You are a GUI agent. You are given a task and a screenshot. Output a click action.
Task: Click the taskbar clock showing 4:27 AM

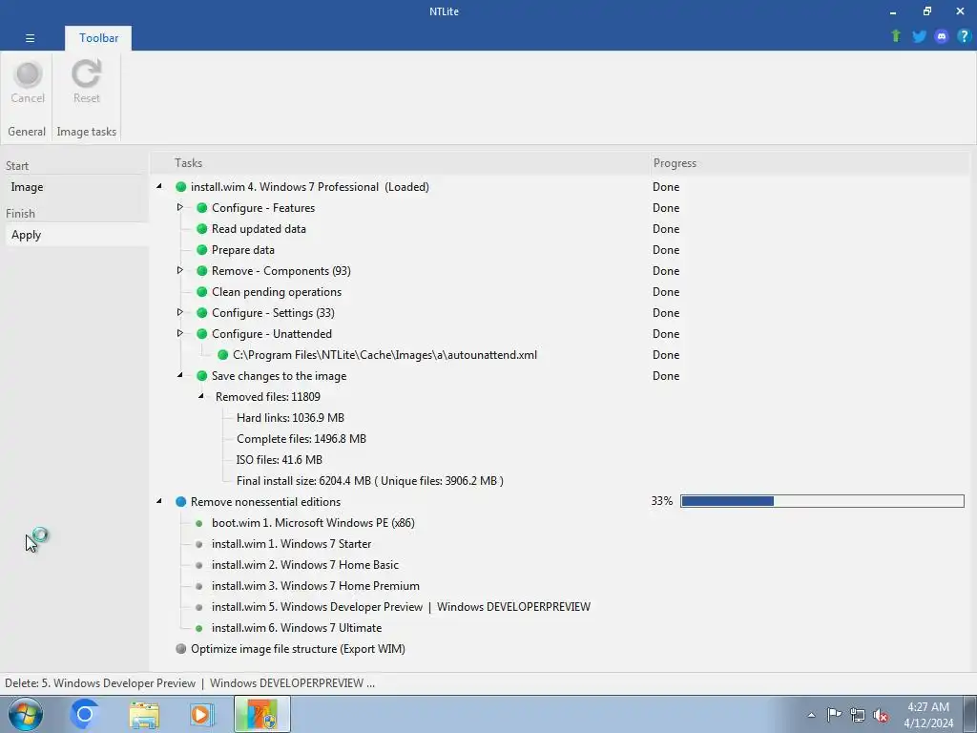click(928, 715)
